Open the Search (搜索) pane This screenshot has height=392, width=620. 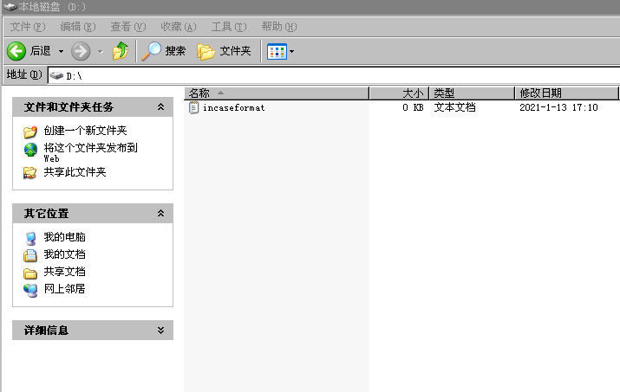pos(164,51)
